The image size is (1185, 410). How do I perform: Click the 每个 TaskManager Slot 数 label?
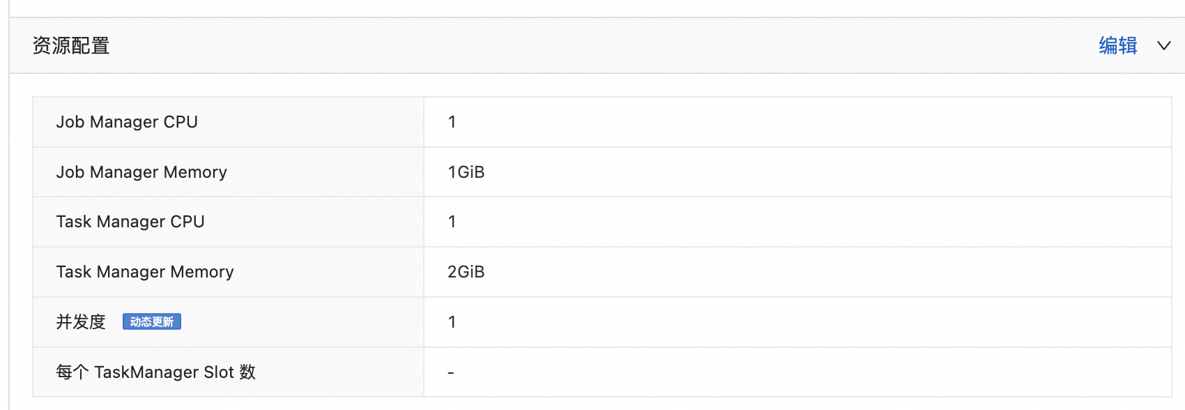tap(156, 372)
